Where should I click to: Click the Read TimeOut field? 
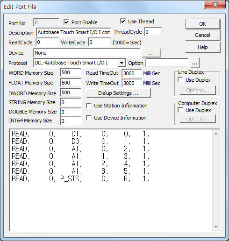point(132,73)
